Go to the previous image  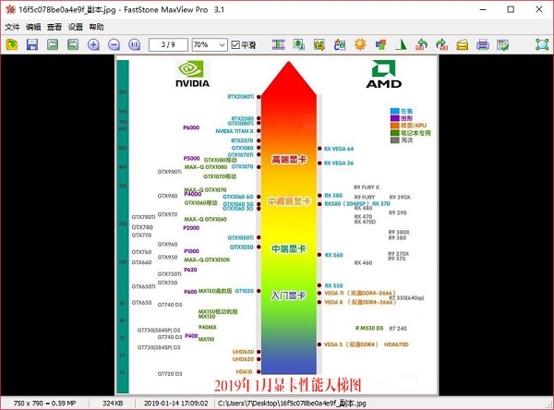click(x=53, y=44)
